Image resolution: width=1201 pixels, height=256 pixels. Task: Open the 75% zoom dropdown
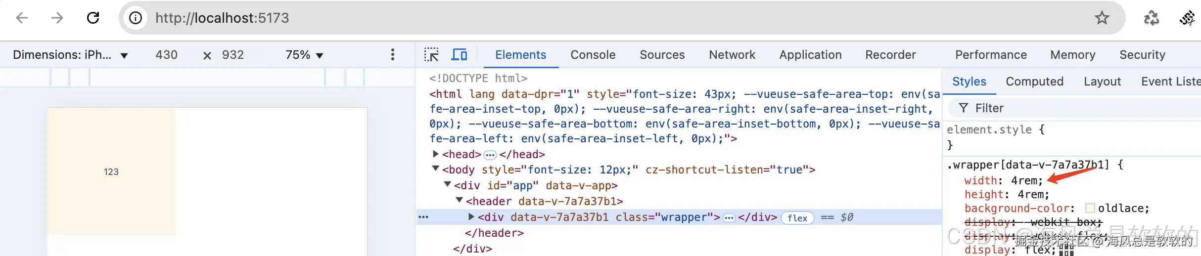304,55
